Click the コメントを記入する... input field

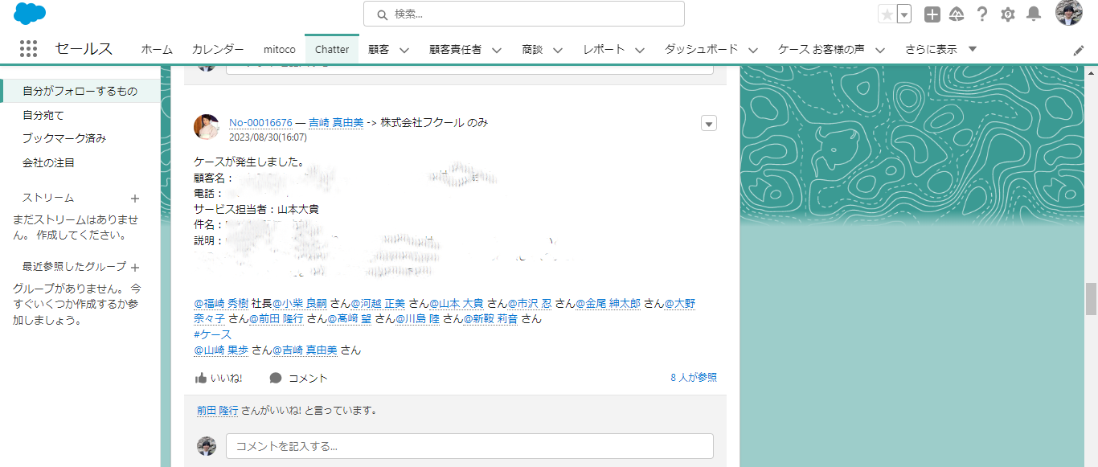point(469,446)
